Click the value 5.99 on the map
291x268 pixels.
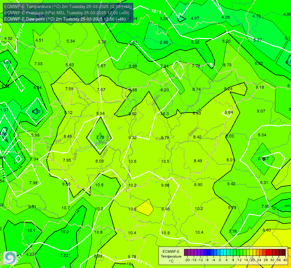pos(35,135)
